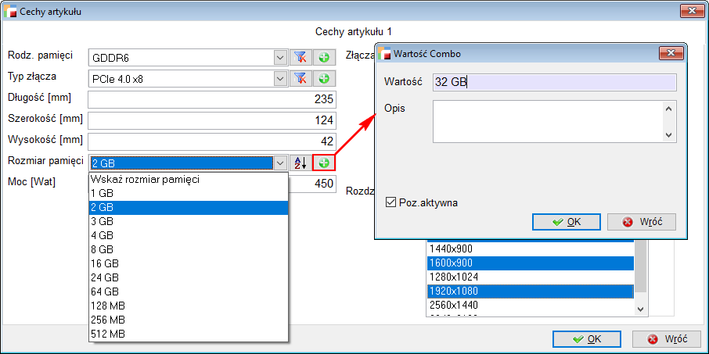
Task: Click sort A-Z icon for Rozmiar pamięci
Action: 301,163
